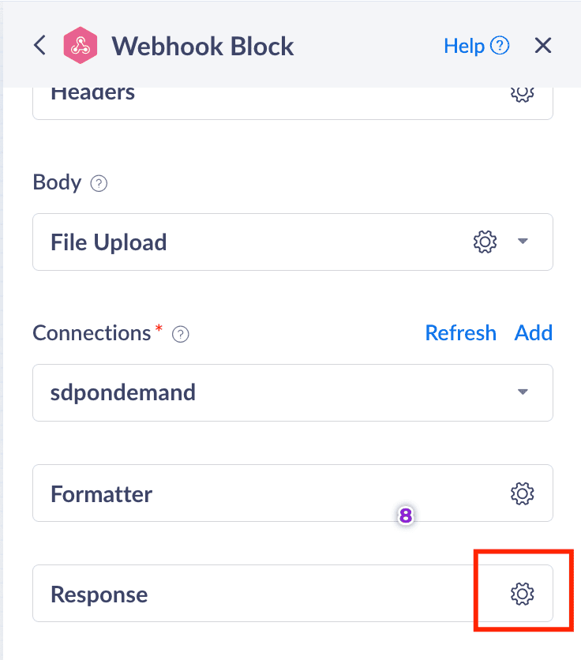Open Response settings gear
581x660 pixels.
(x=522, y=594)
